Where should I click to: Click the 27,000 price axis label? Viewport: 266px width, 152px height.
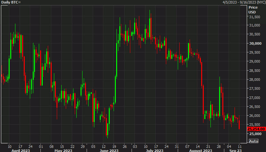[254, 98]
